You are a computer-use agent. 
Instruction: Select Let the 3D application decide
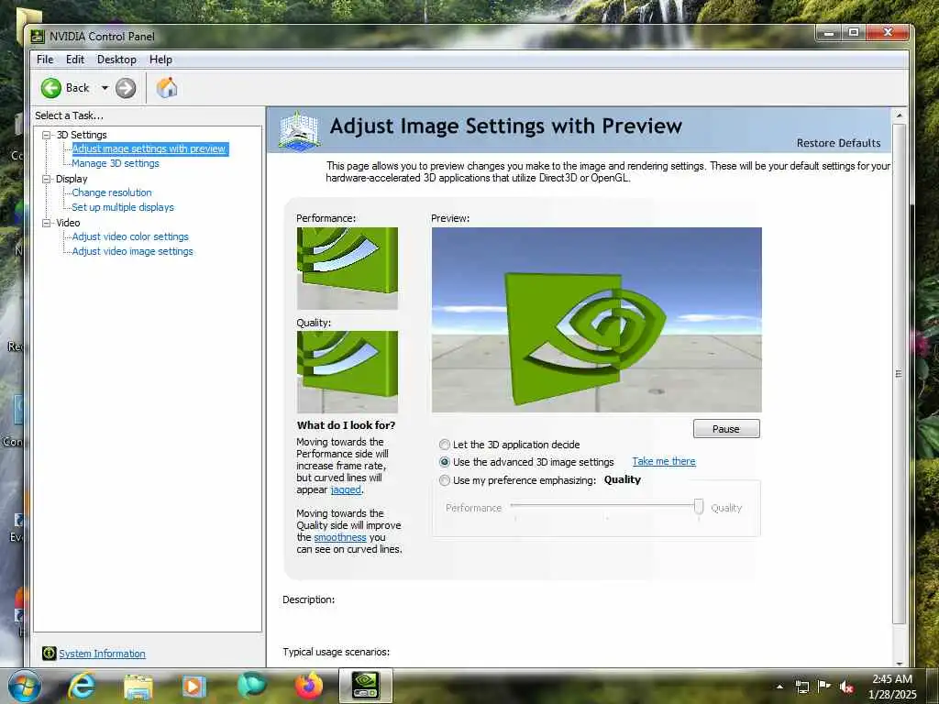445,445
